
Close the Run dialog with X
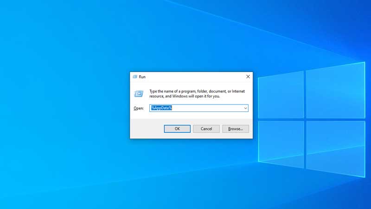[x=248, y=77]
